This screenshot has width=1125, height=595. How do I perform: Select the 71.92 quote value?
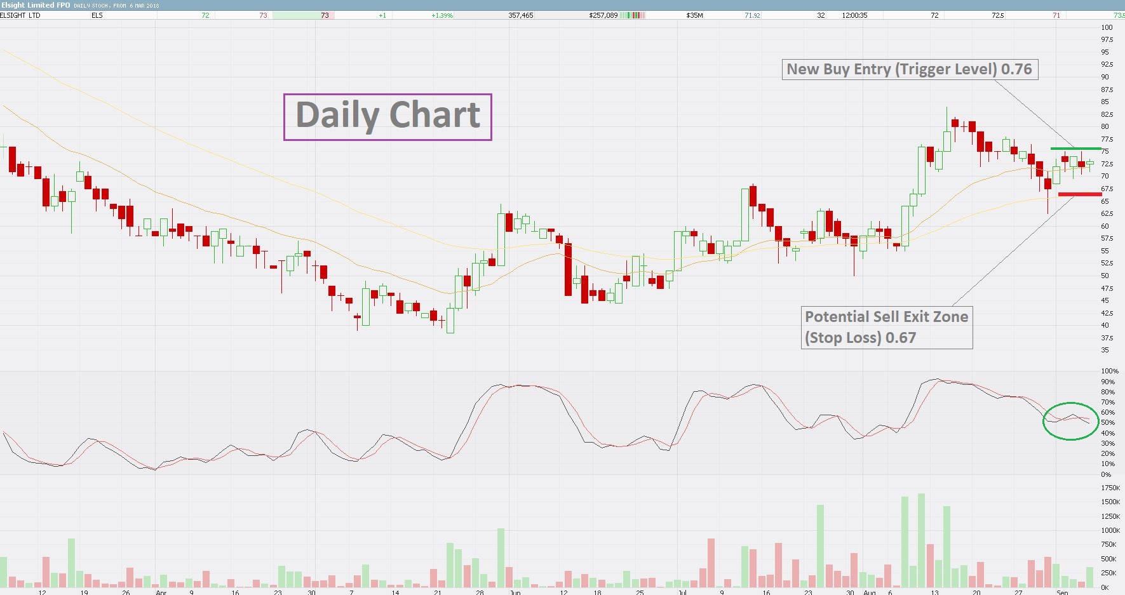[x=752, y=15]
